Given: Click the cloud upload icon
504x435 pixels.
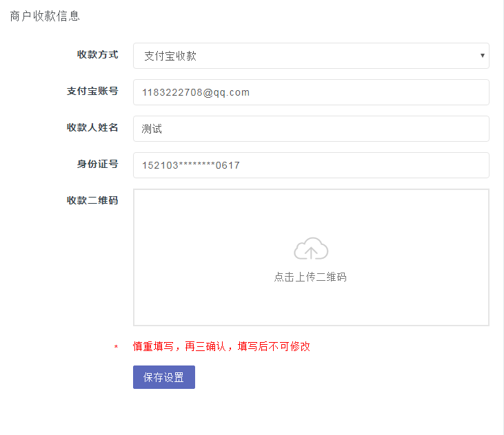Looking at the screenshot, I should click(311, 248).
